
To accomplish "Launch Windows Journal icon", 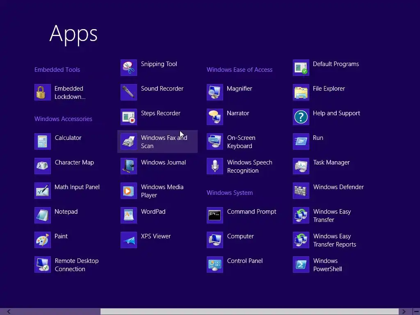I will pos(129,166).
